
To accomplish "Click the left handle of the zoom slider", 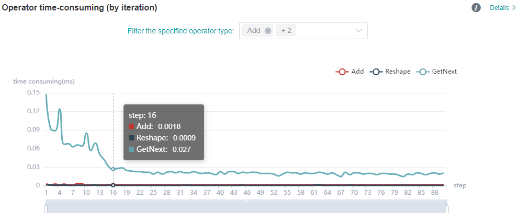I will click(46, 209).
